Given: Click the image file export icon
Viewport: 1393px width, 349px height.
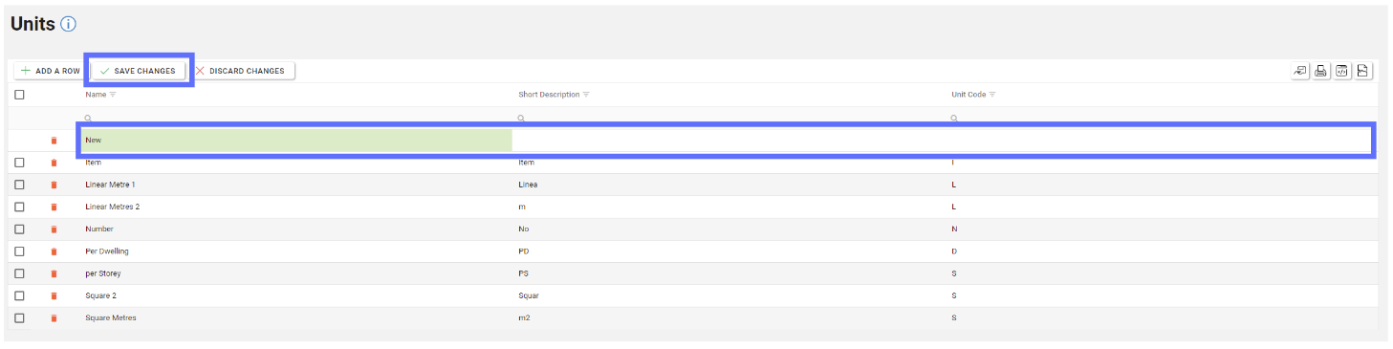Looking at the screenshot, I should click(1363, 71).
